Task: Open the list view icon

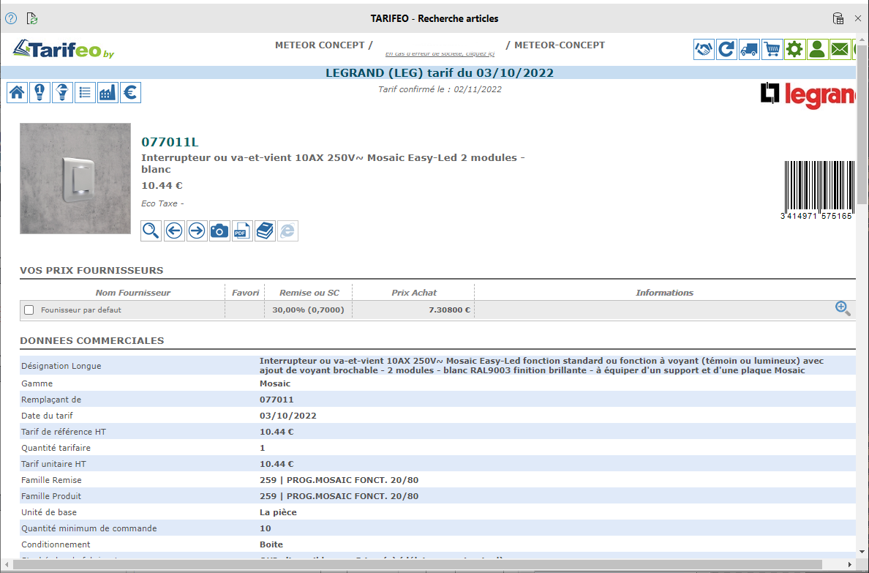Action: pyautogui.click(x=85, y=93)
